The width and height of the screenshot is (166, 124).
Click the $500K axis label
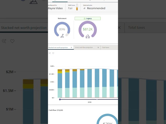coord(52,90)
